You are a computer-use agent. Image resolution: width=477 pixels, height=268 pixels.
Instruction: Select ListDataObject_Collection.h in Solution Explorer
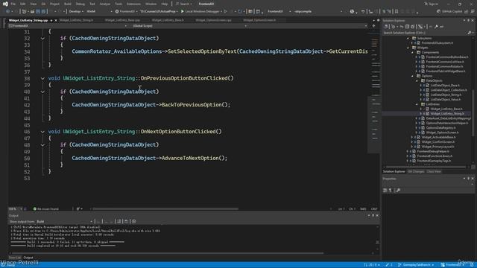click(x=449, y=90)
